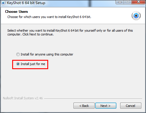This screenshot has height=113, width=146.
Task: Select the "Install just for me" radio button
Action: 18,64
